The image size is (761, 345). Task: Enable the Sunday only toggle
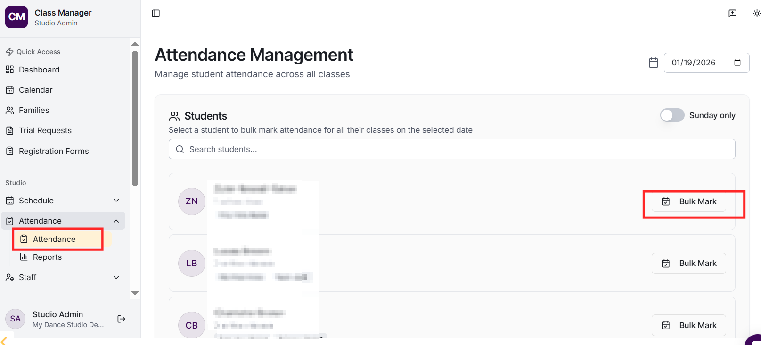point(672,115)
